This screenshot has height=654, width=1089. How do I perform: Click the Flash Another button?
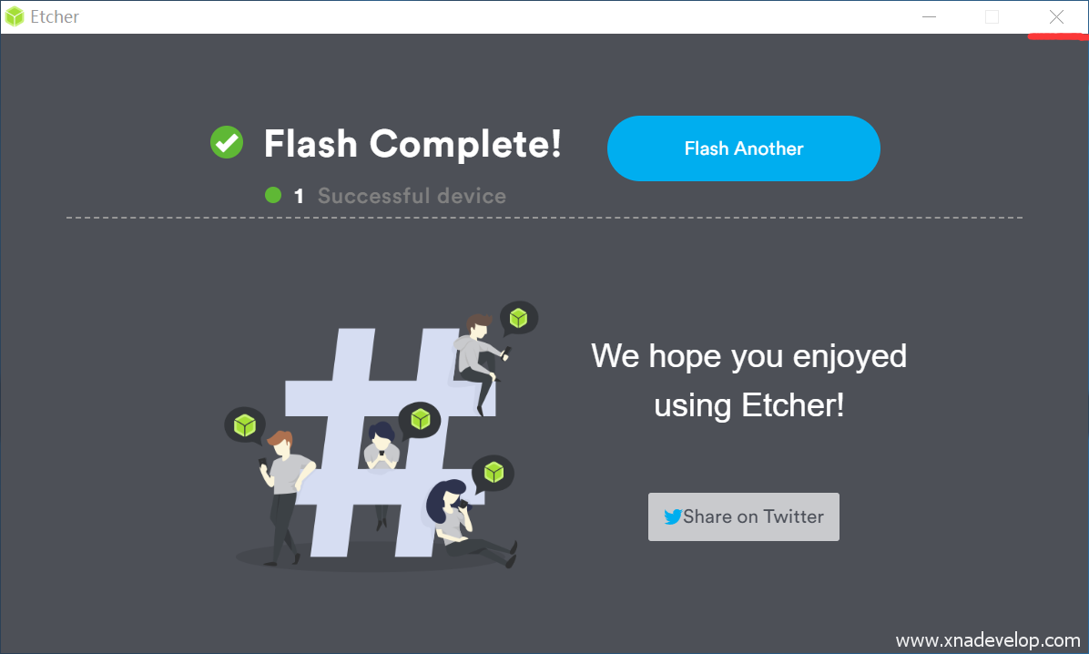click(x=743, y=148)
